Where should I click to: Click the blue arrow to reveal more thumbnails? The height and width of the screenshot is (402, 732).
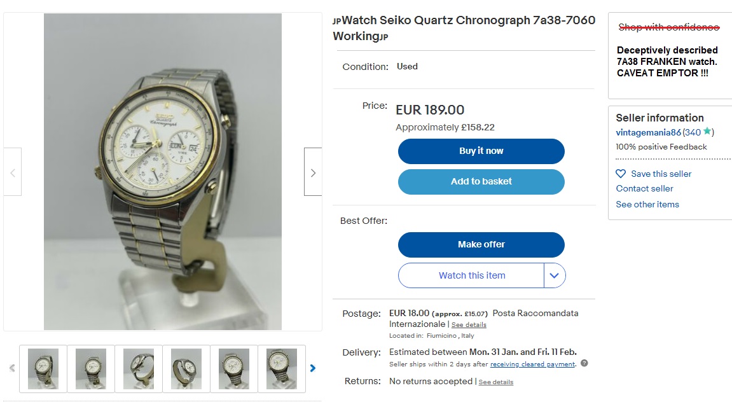pyautogui.click(x=312, y=368)
